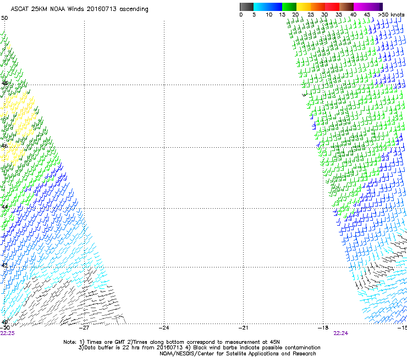
Task: Click the legend tick label '30'
Action: 324,15
